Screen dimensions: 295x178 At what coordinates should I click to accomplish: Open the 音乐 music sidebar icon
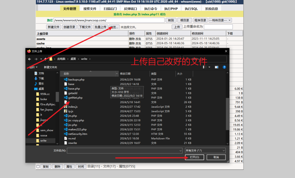pos(36,84)
